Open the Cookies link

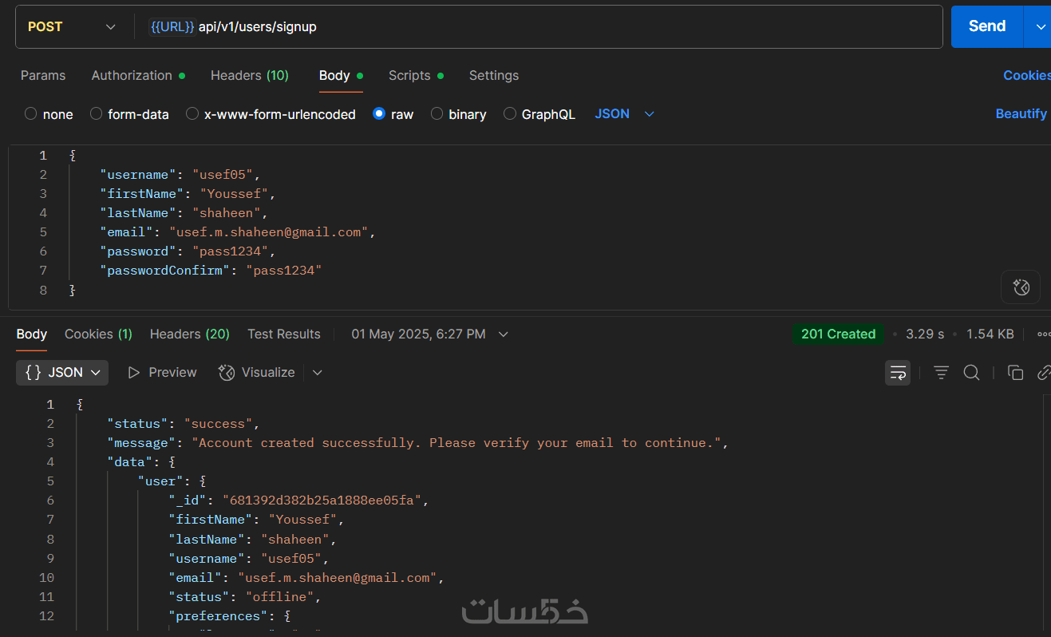click(1027, 75)
